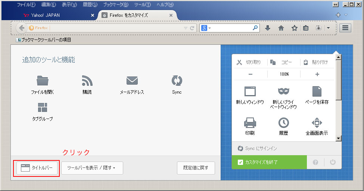Click menu panel scrollbar down arrow

coord(339,138)
